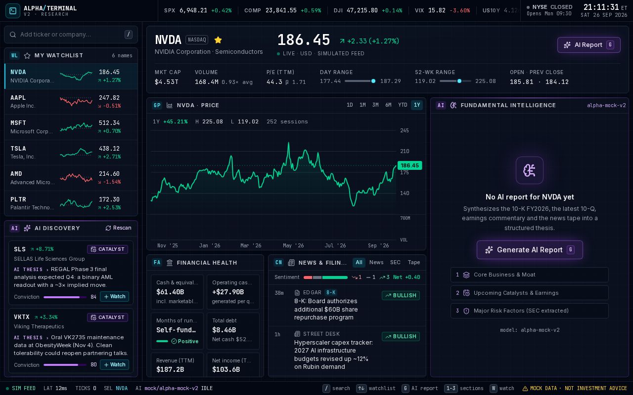633x395 pixels.
Task: Click the watchlist star icon
Action: tap(27, 56)
